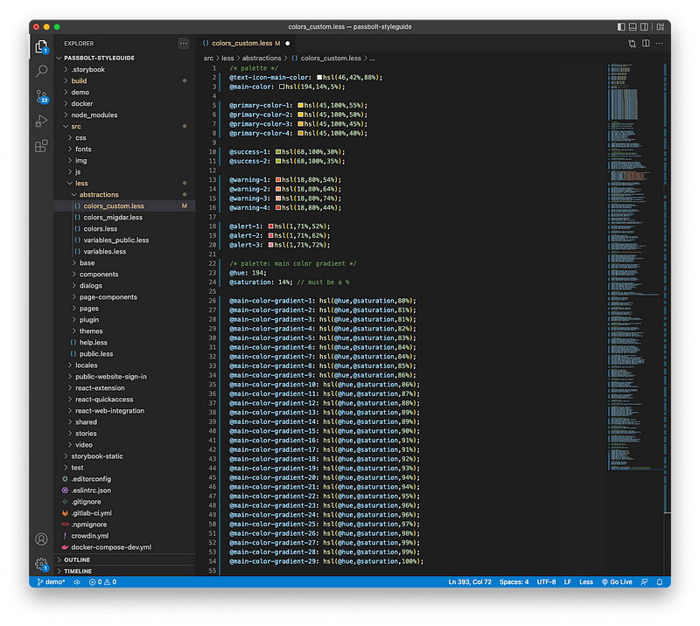Open the Extensions view
This screenshot has width=700, height=626.
(41, 146)
